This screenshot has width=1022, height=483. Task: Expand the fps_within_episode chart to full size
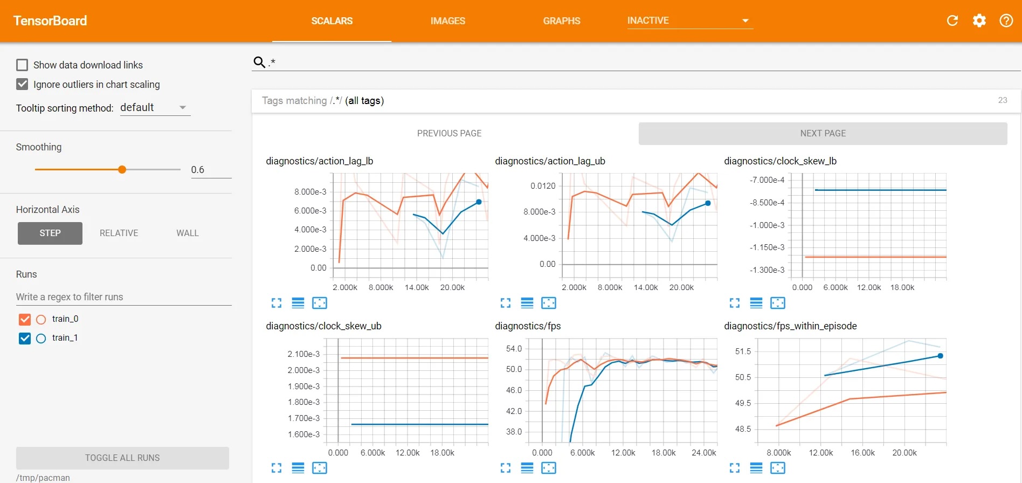(735, 468)
